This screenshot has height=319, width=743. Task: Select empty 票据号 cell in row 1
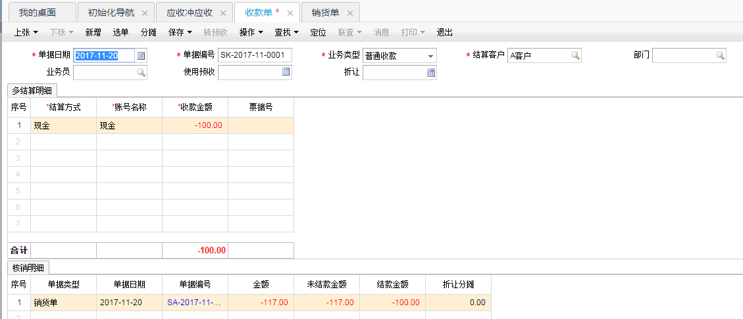[x=261, y=126]
